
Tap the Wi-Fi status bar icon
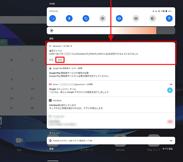(163, 11)
